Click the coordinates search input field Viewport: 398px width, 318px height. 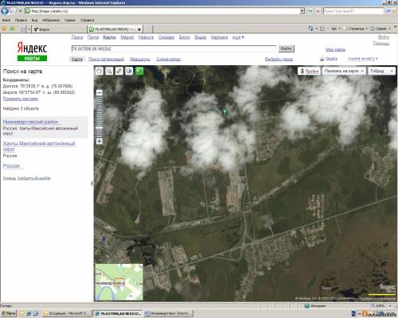(174, 48)
